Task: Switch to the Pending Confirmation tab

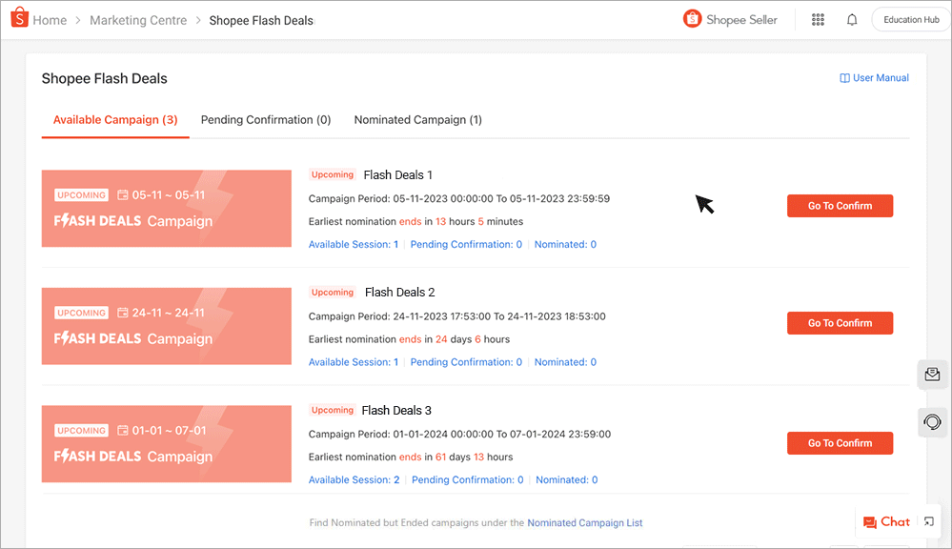Action: pos(266,119)
